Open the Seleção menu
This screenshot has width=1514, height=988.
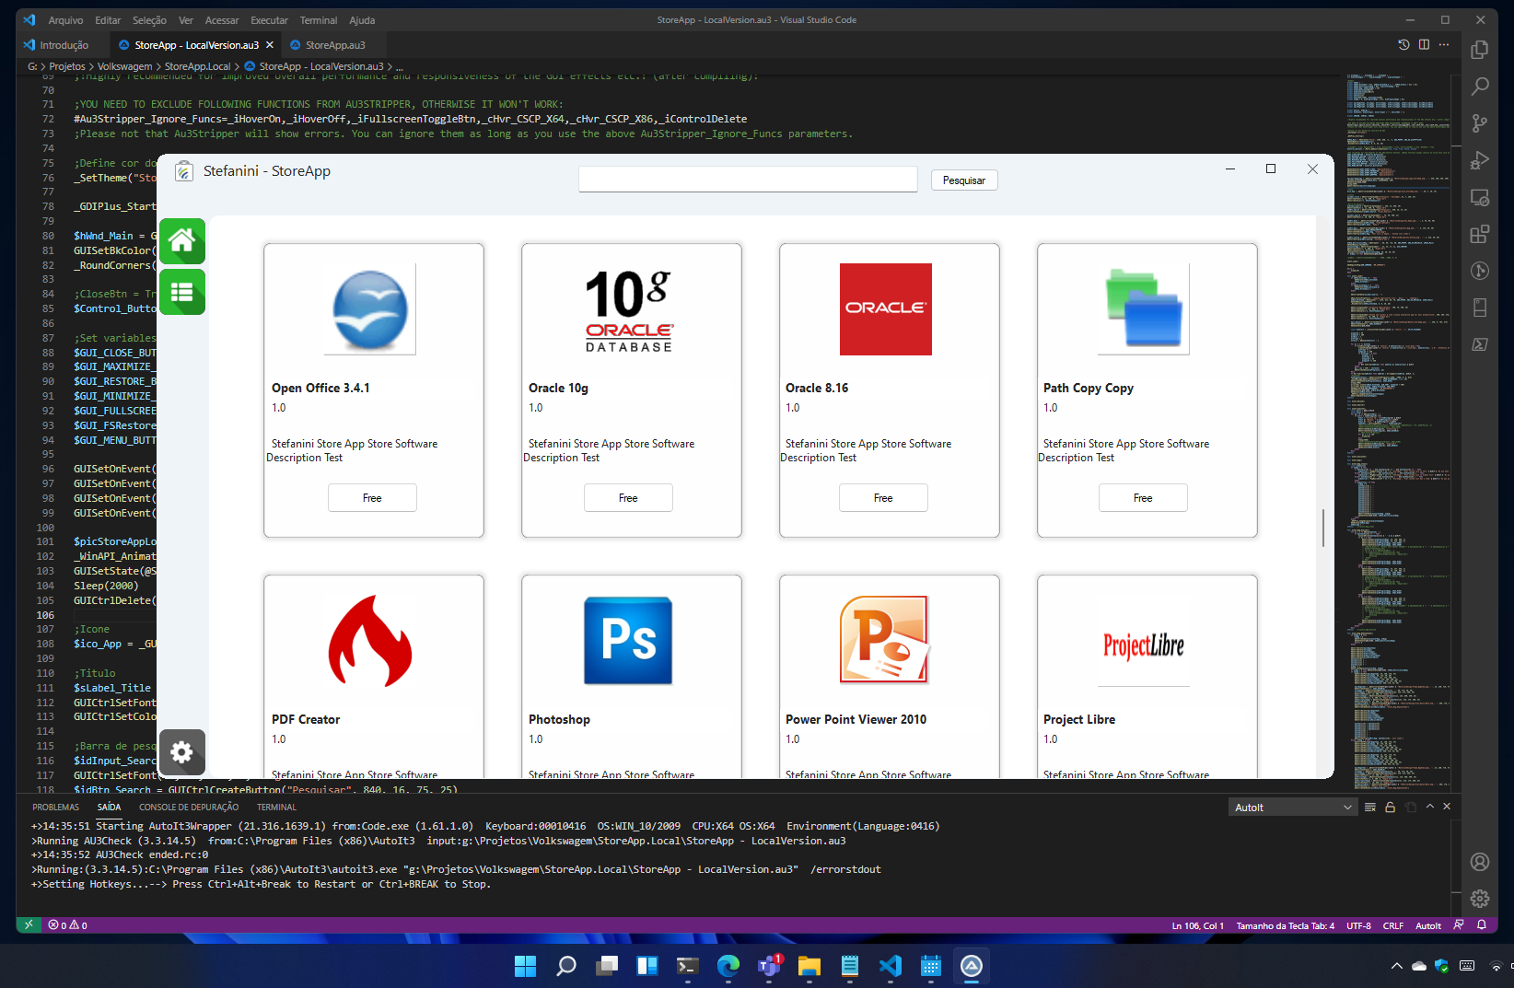(x=149, y=20)
